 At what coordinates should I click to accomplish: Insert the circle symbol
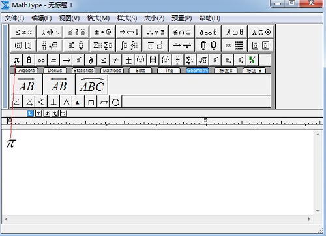pyautogui.click(x=115, y=102)
